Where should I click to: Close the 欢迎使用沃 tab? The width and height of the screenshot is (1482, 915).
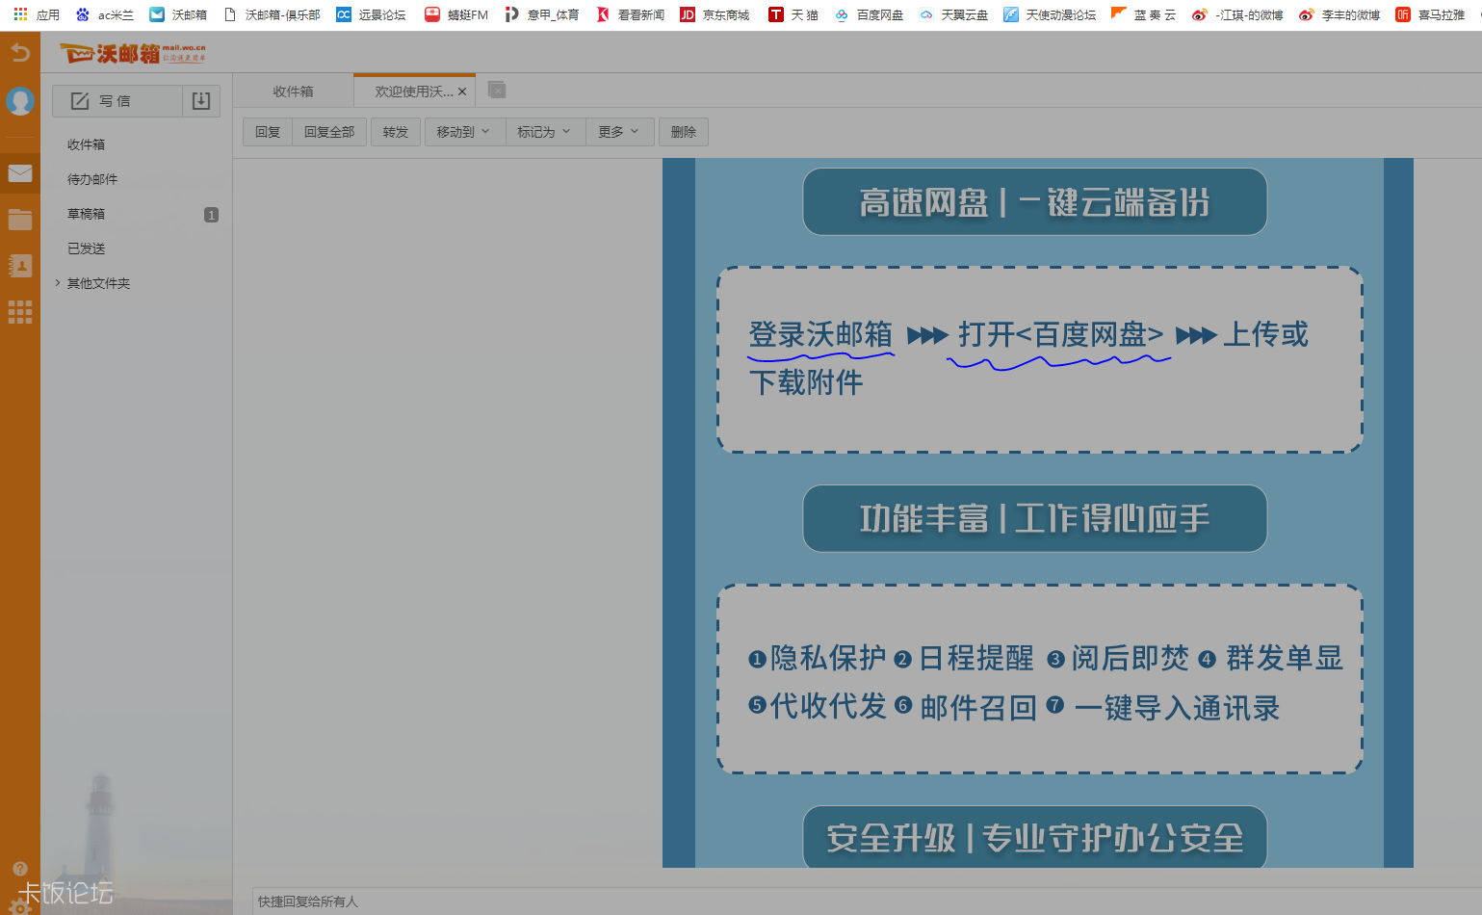pyautogui.click(x=462, y=91)
